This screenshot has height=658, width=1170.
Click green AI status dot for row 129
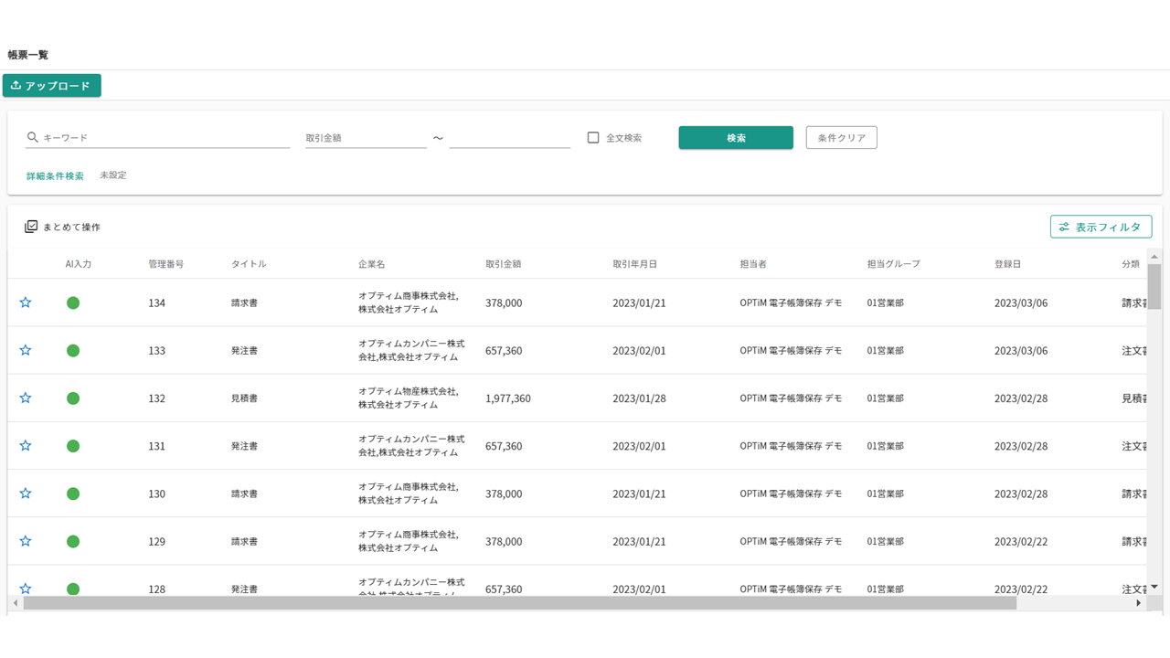point(73,541)
